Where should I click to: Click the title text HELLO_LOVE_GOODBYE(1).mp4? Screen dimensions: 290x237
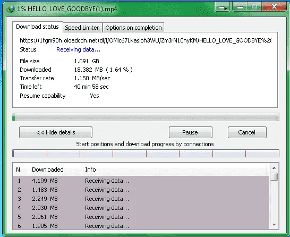click(72, 9)
